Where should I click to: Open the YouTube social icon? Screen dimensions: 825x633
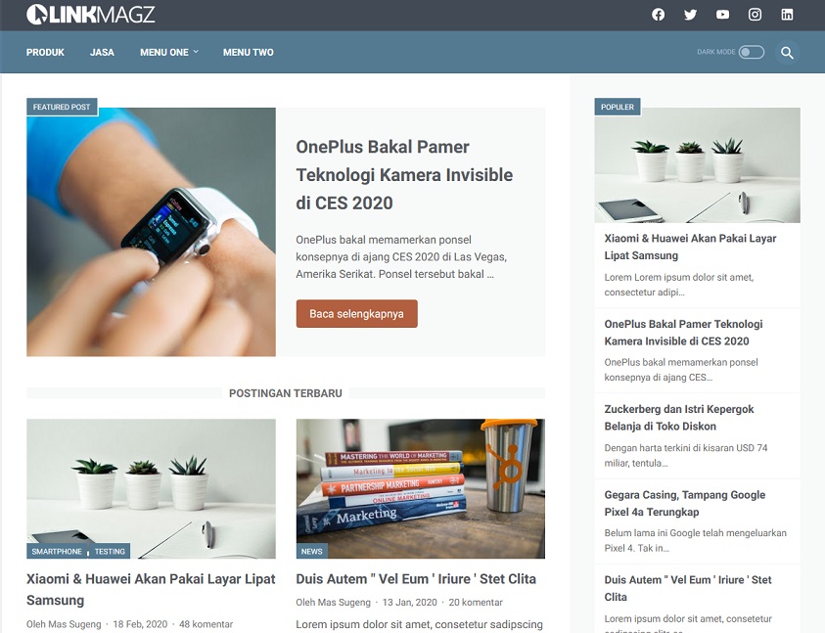pyautogui.click(x=723, y=15)
